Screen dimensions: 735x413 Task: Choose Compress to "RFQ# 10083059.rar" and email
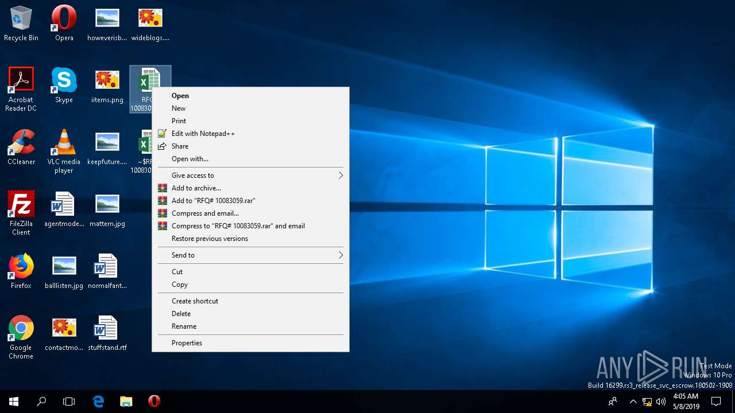pyautogui.click(x=250, y=226)
